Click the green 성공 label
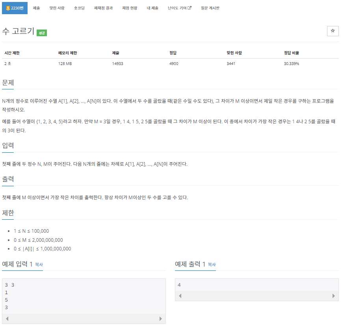The width and height of the screenshot is (342, 326). tap(42, 33)
